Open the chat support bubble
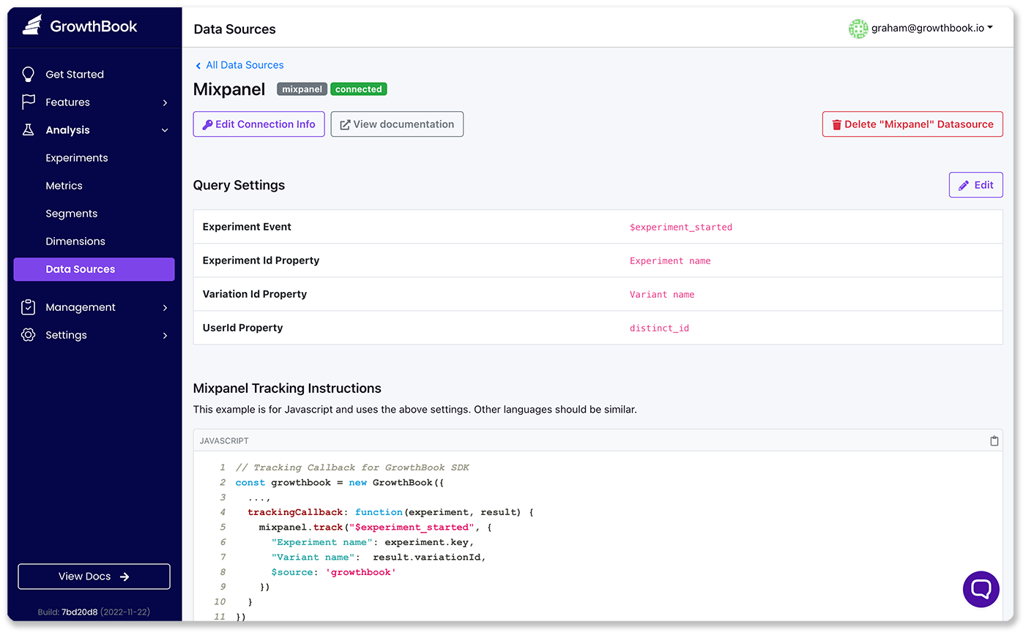Screen dimensions: 1034x638 click(x=981, y=589)
